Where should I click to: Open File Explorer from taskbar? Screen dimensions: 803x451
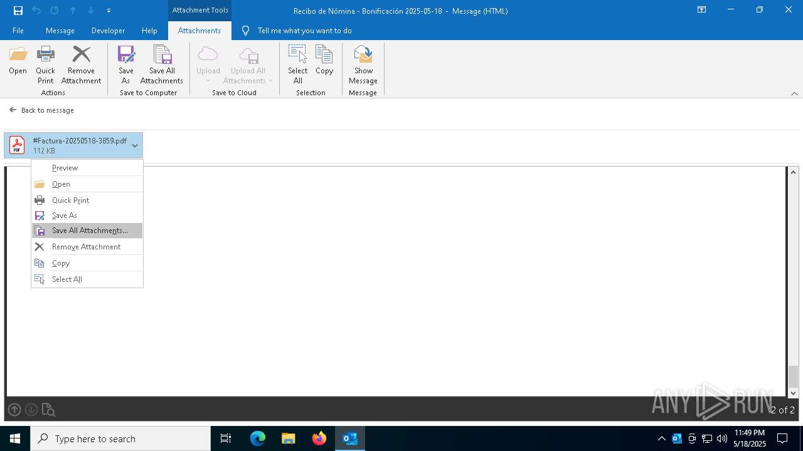[289, 438]
